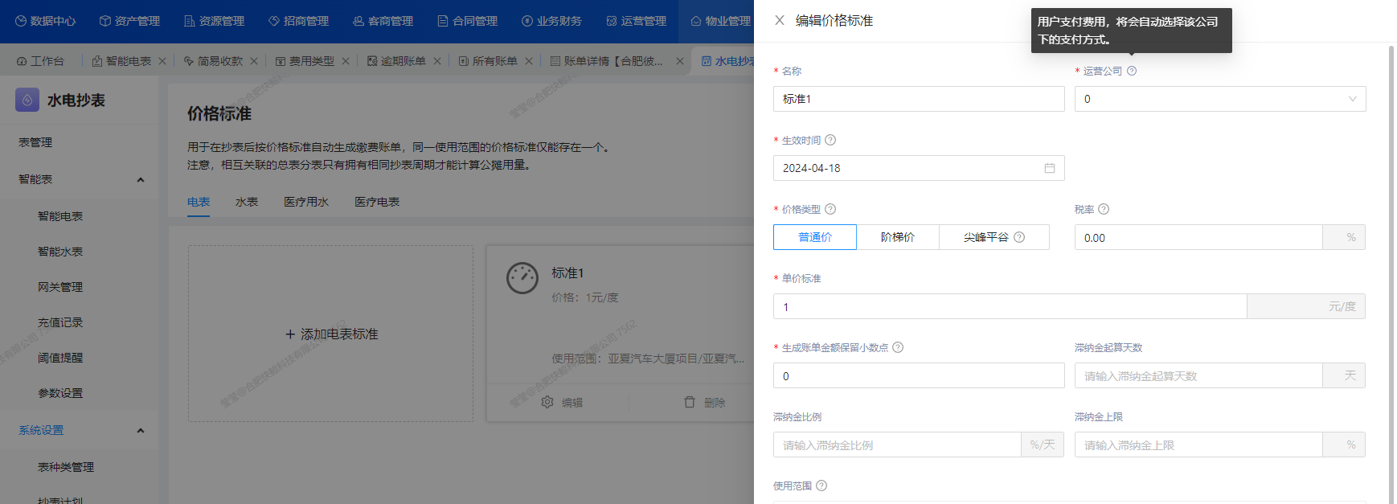Open 物业管理 in top navigation

tap(721, 21)
